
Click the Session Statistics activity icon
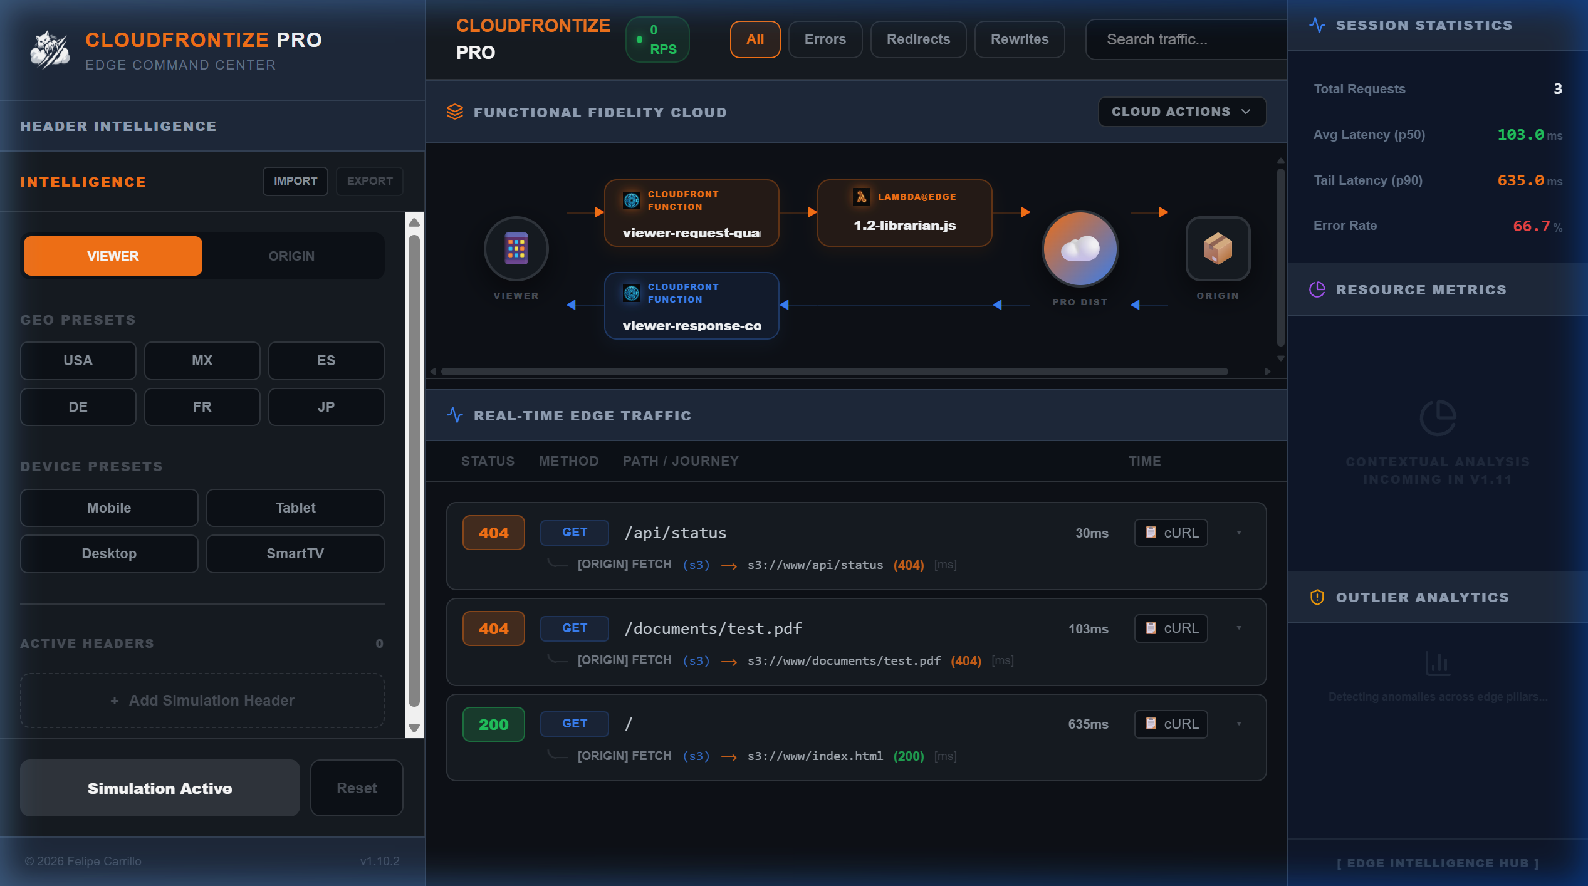[x=1317, y=25]
